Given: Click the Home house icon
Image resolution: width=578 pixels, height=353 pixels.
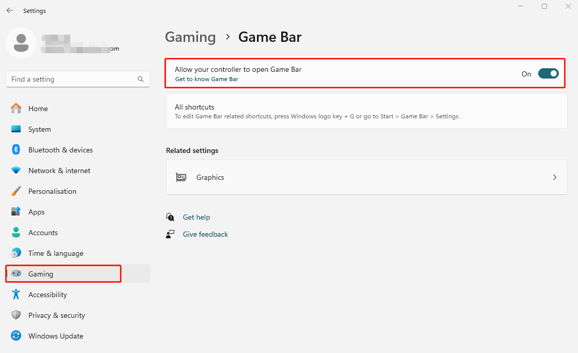Looking at the screenshot, I should pos(16,109).
